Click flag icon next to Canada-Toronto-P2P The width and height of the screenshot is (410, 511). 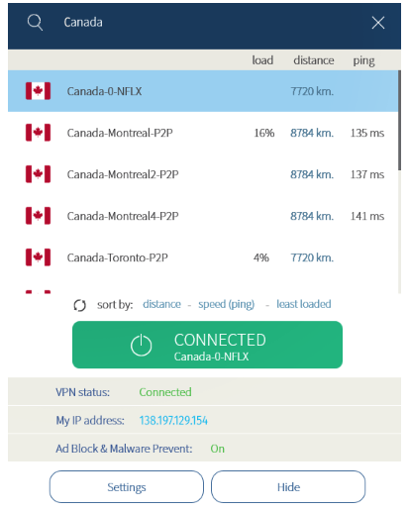pyautogui.click(x=39, y=257)
